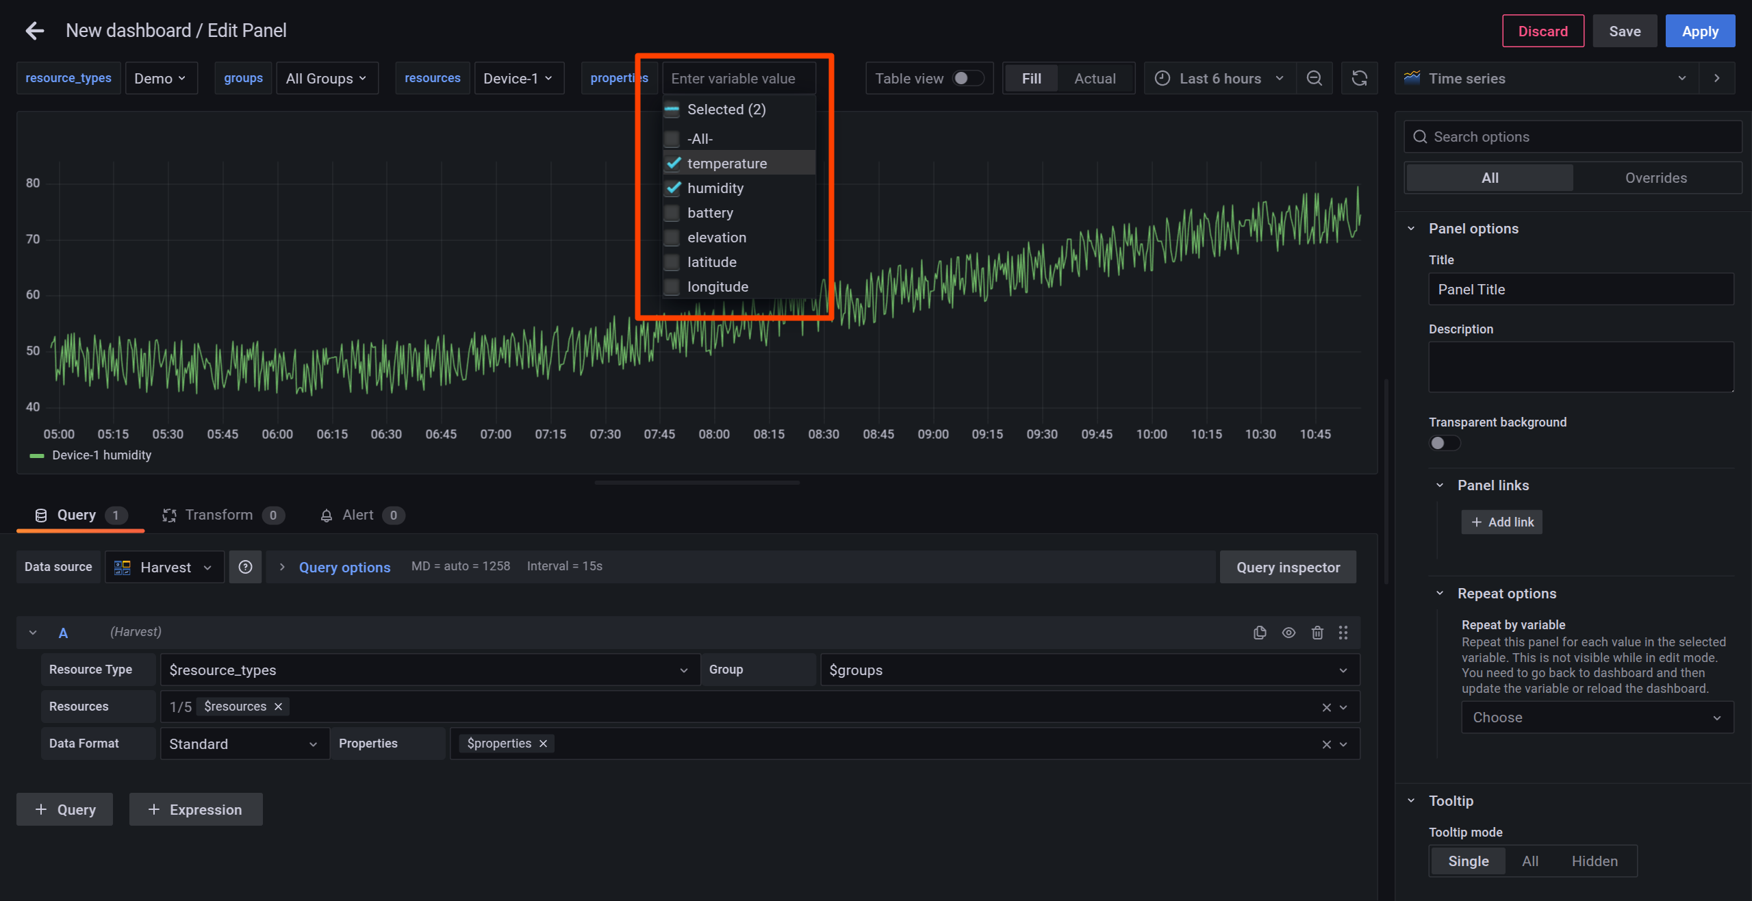Viewport: 1752px width, 901px height.
Task: Switch to the Overrides tab
Action: [x=1656, y=177]
